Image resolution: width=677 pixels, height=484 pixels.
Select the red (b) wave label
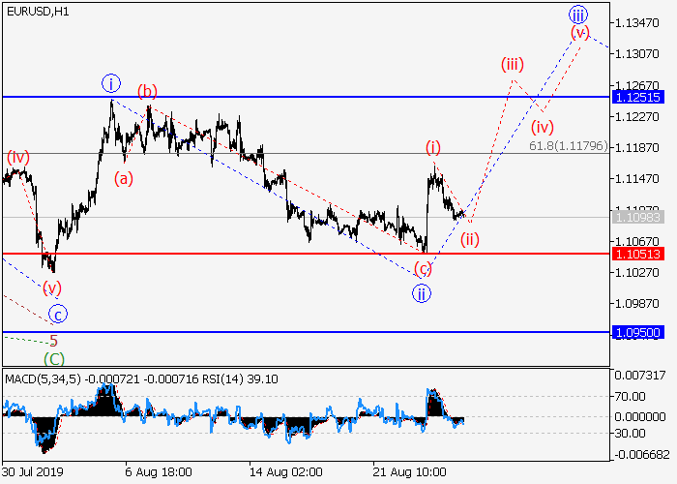click(147, 92)
